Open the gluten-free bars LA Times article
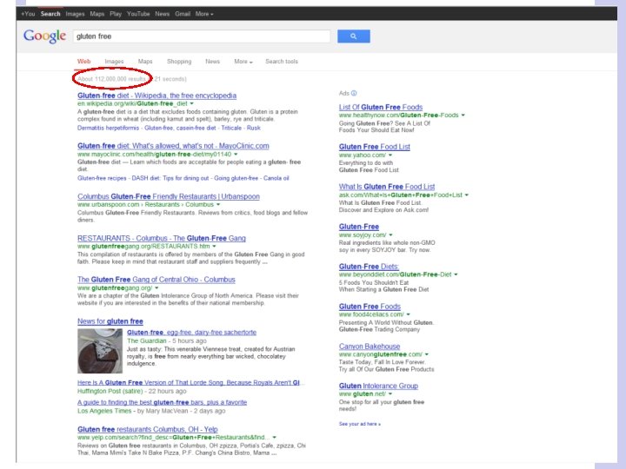Image resolution: width=626 pixels, height=469 pixels. [x=162, y=402]
